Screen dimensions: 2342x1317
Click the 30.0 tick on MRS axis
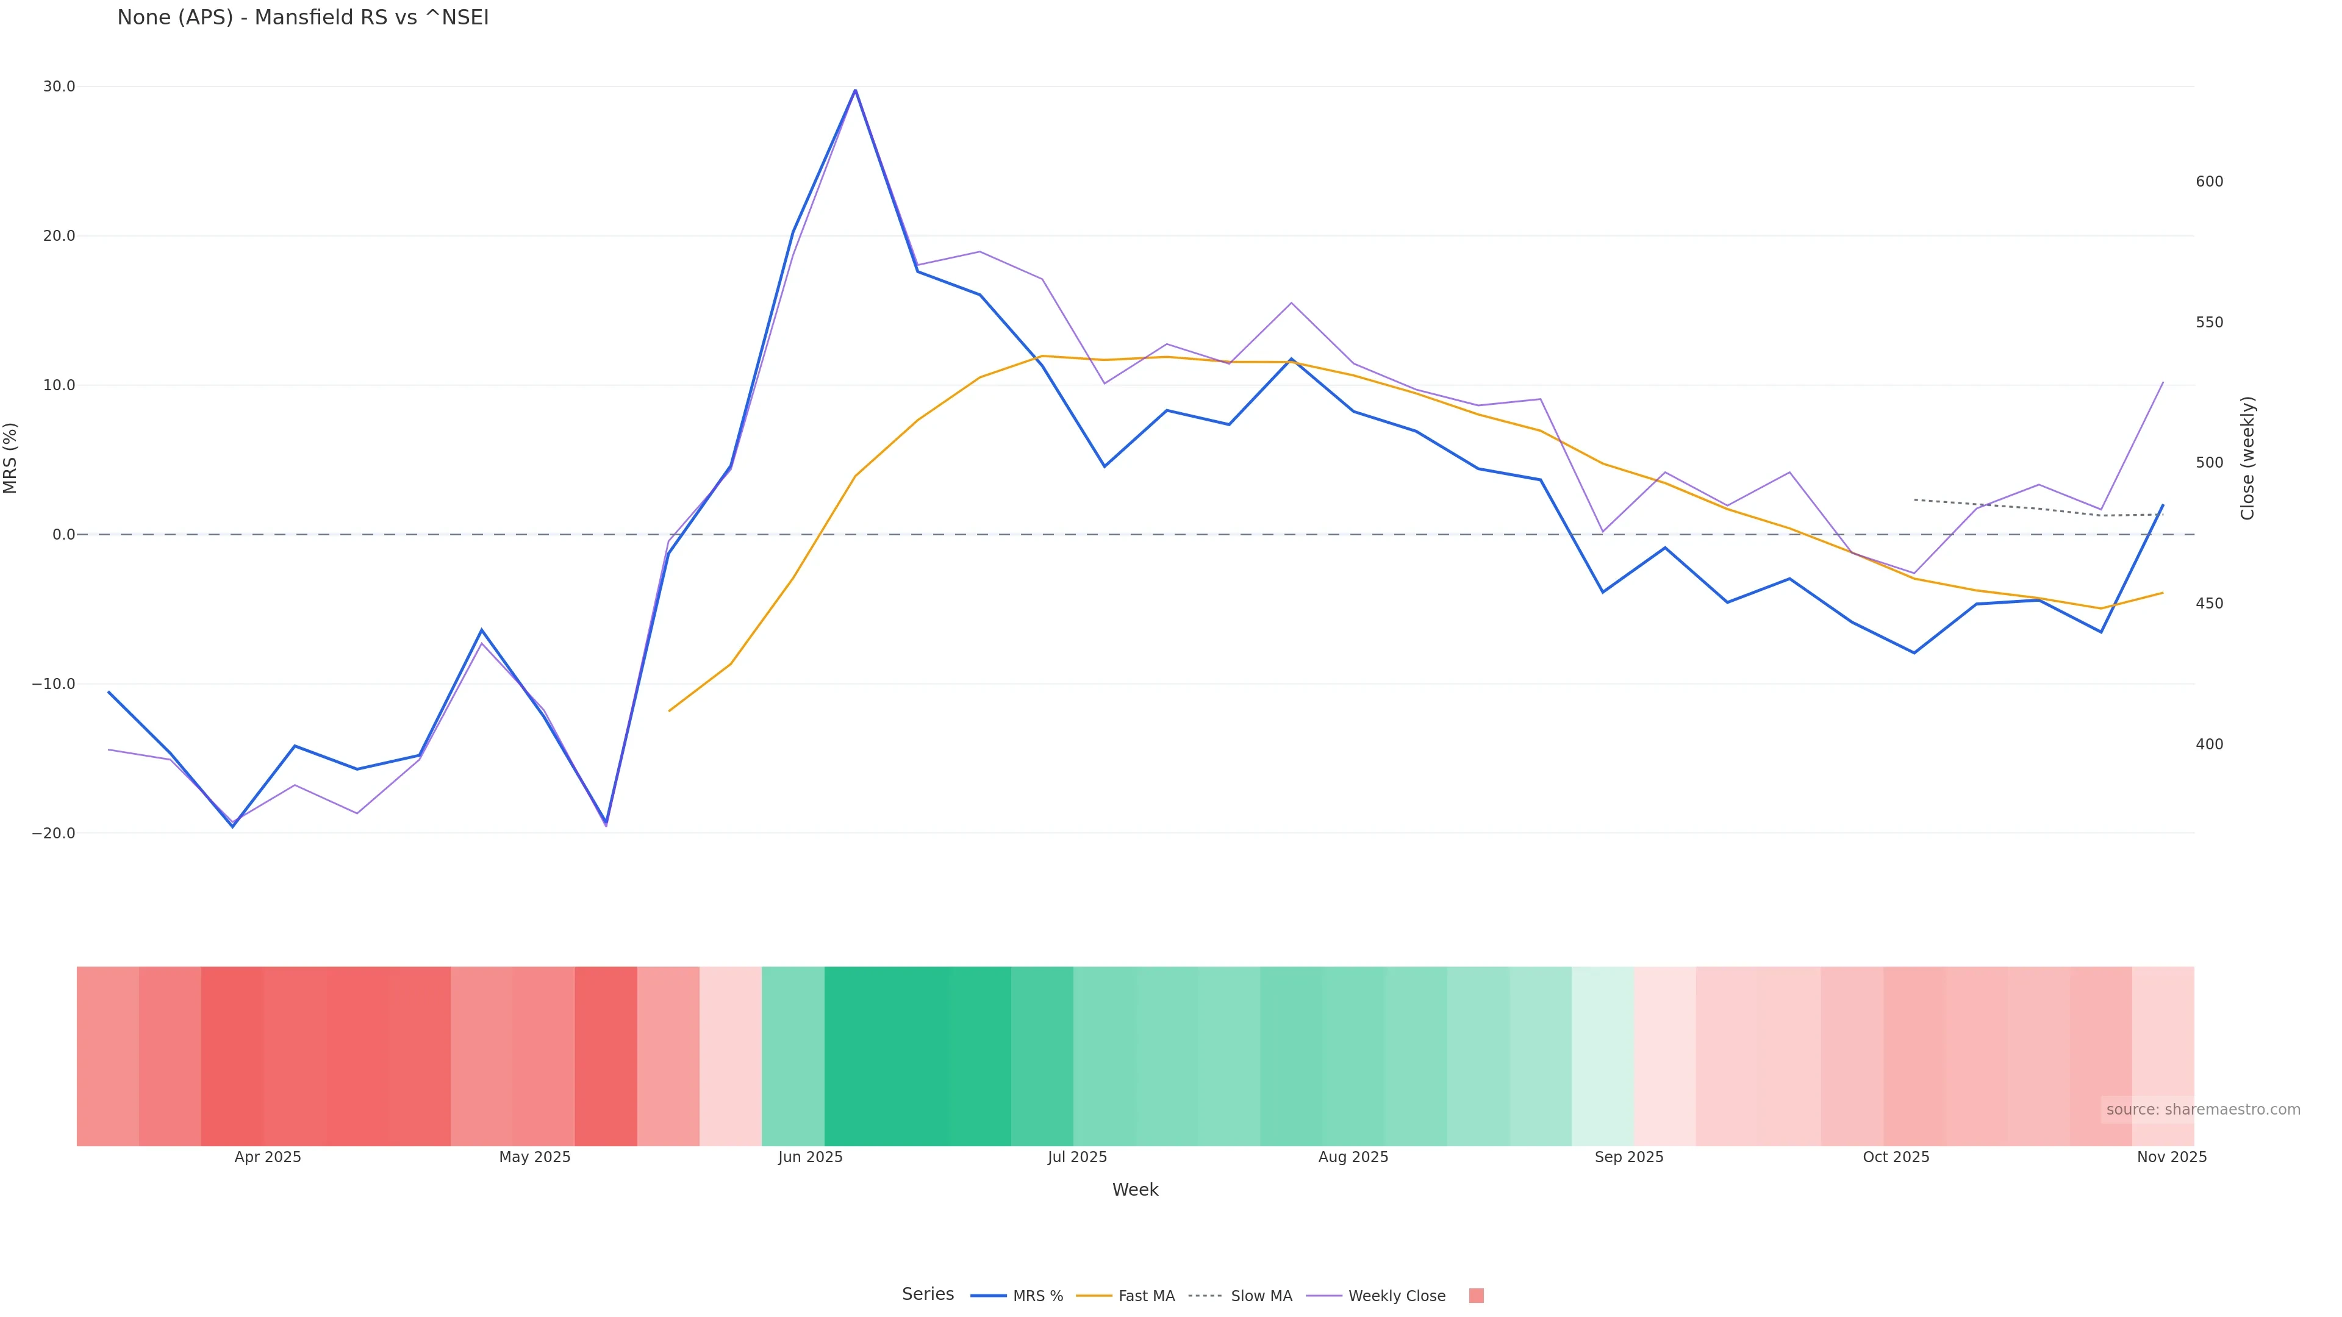point(59,87)
